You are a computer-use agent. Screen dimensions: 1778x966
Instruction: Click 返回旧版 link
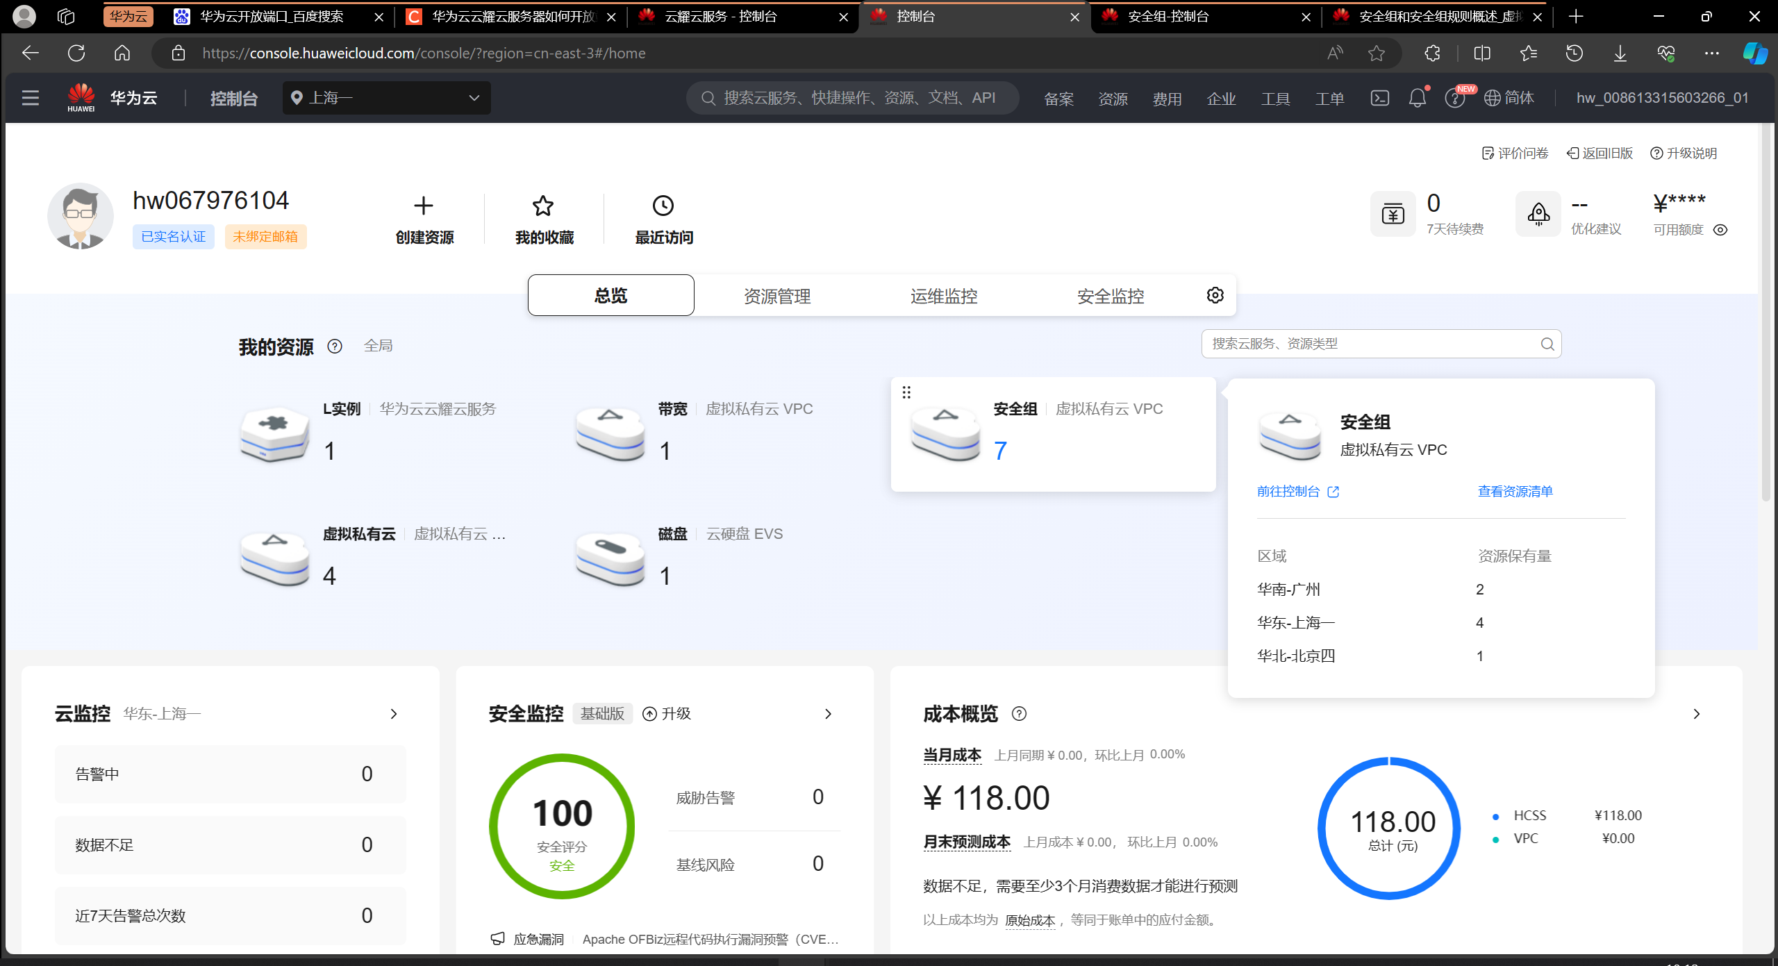point(1600,153)
